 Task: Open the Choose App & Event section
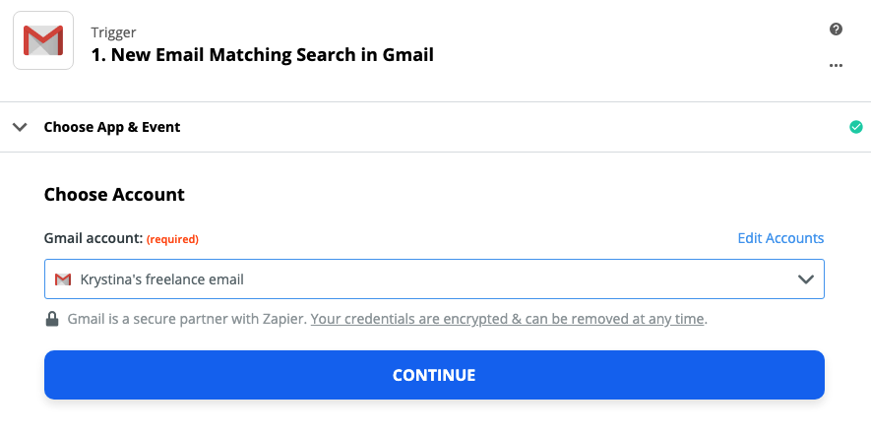pos(112,127)
